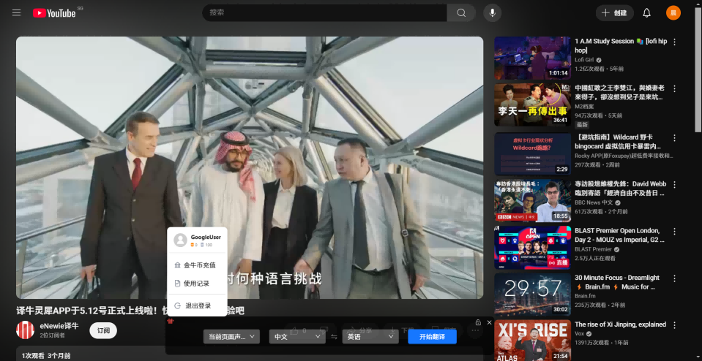
Task: Open the notifications bell
Action: coord(646,13)
